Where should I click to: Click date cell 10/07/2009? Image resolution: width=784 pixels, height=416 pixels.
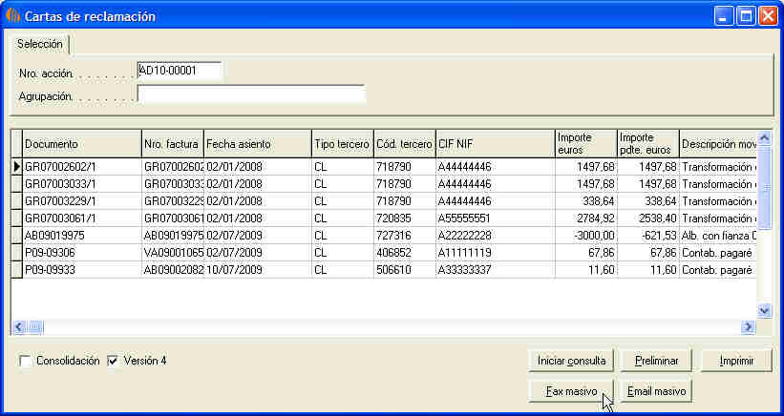coord(258,270)
